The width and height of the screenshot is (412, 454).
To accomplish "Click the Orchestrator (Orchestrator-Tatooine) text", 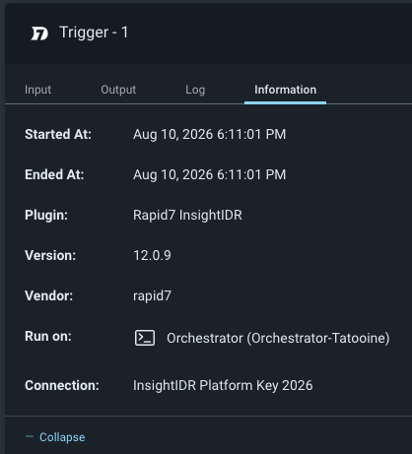I will tap(278, 338).
